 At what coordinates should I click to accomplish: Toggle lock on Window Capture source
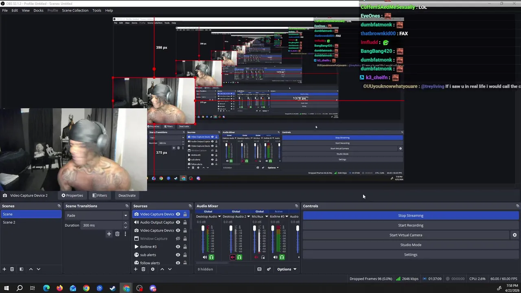[x=185, y=238]
